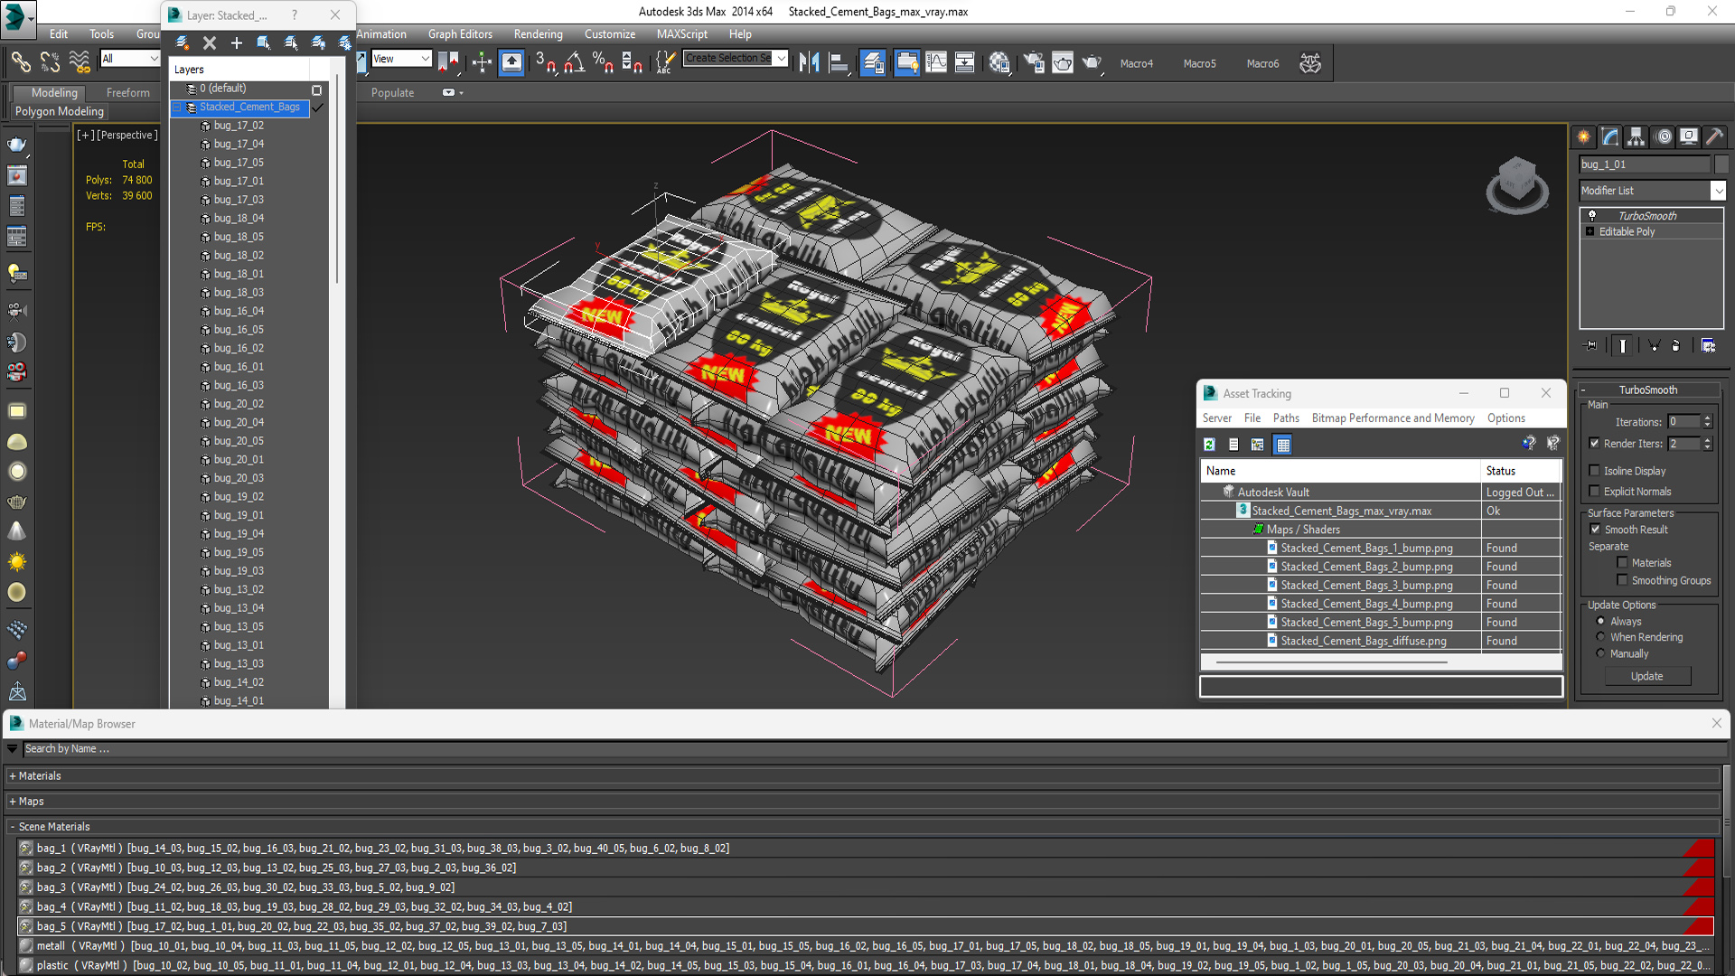
Task: Enable Separate by Materials checkbox
Action: [x=1622, y=562]
